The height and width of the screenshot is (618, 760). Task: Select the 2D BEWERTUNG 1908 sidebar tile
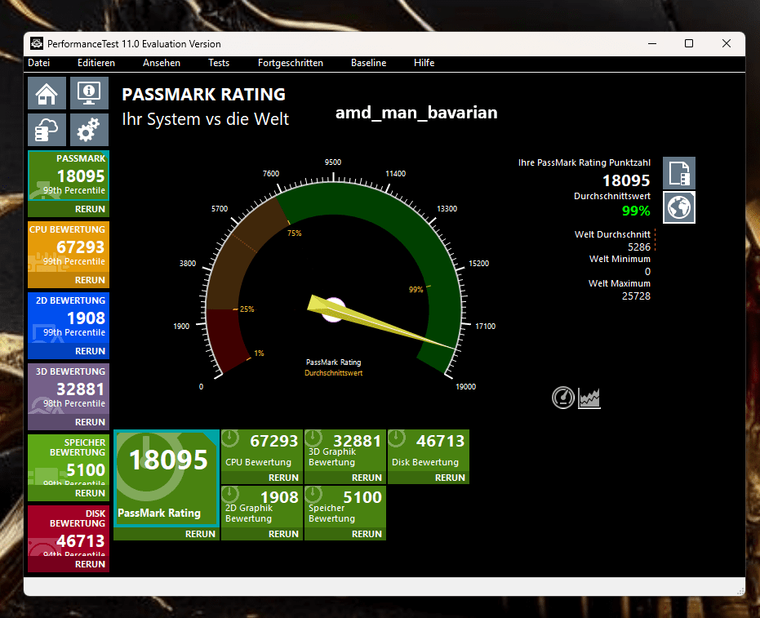(x=69, y=318)
